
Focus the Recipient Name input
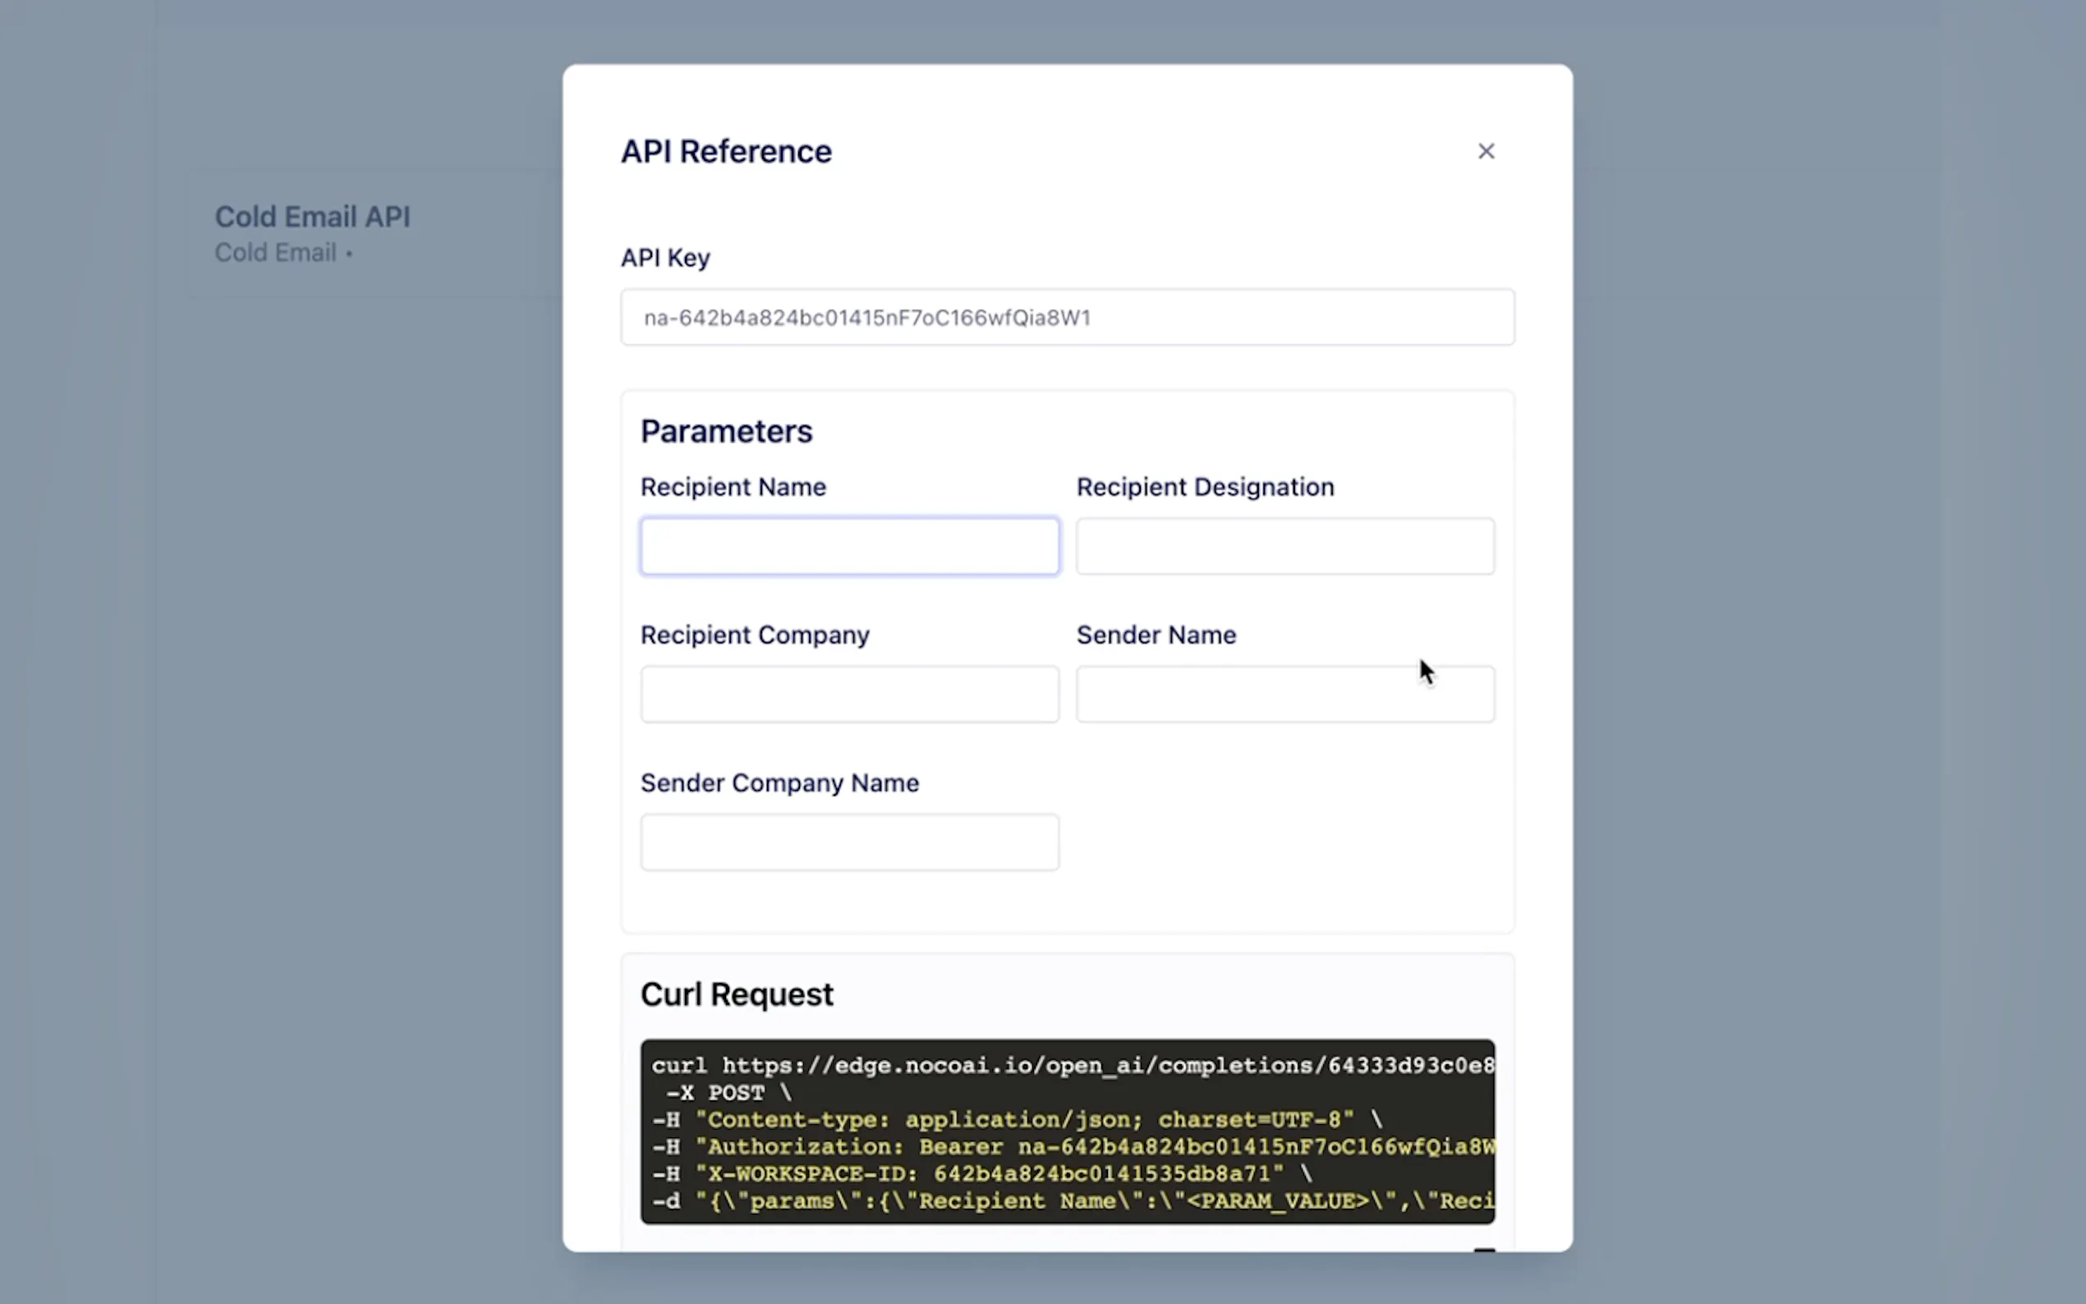click(x=848, y=546)
